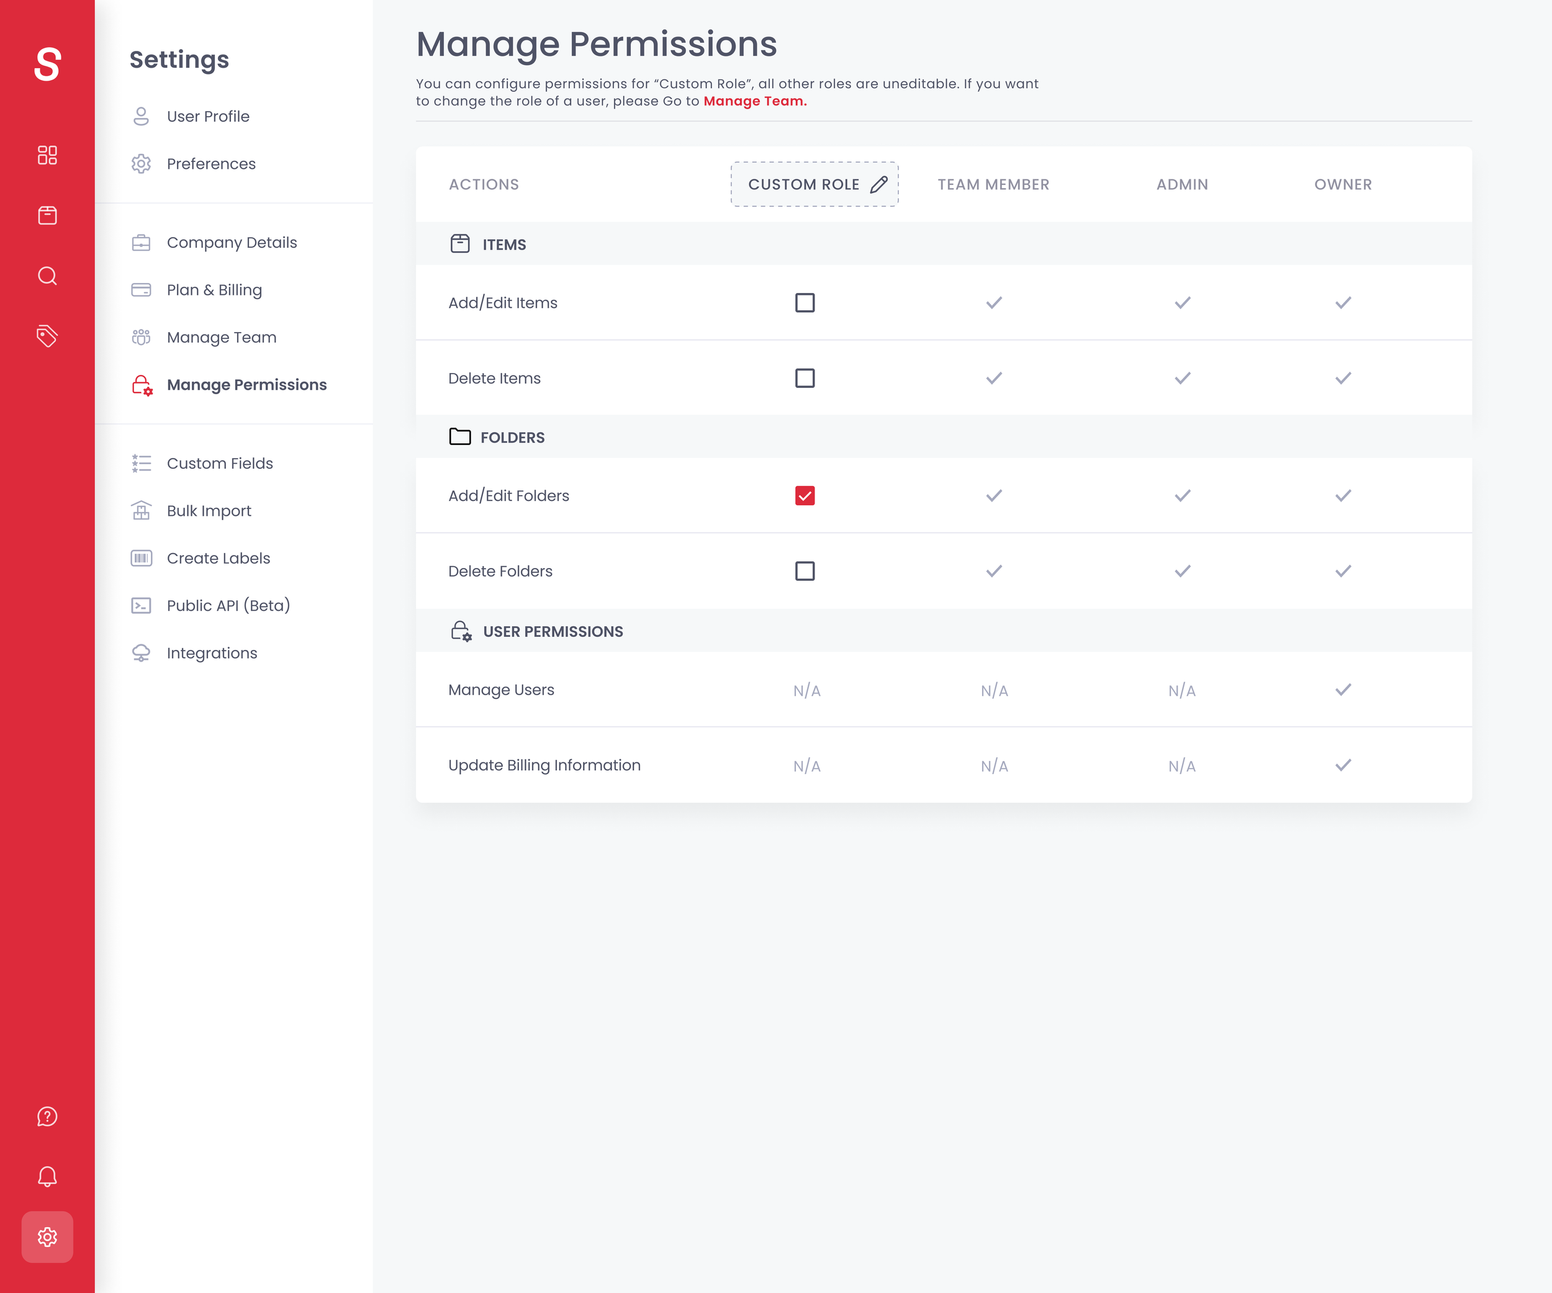Uncheck Add/Edit Folders for Custom Role

coord(805,496)
